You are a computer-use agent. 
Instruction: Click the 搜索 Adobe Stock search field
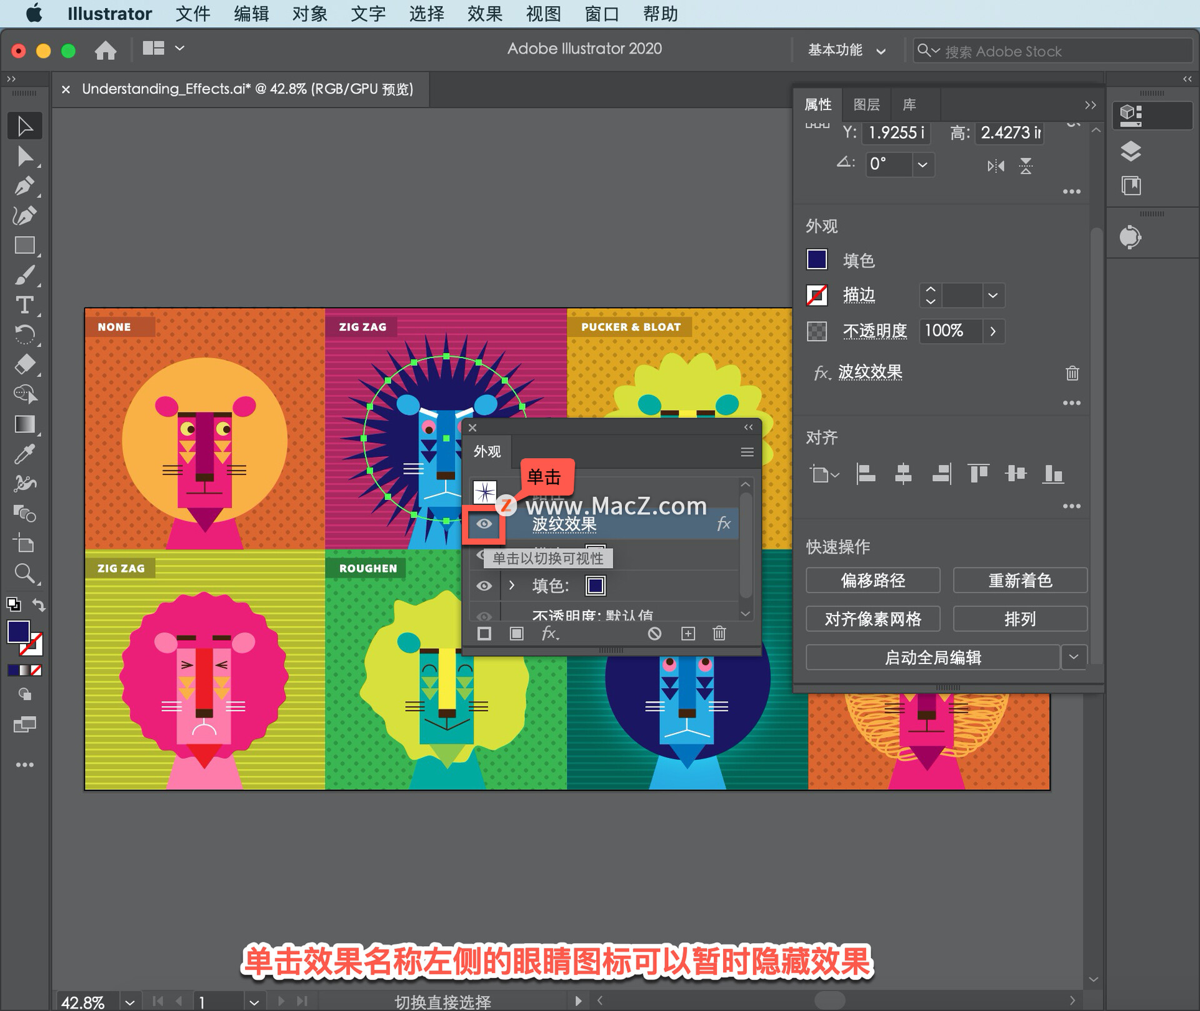pyautogui.click(x=1052, y=51)
